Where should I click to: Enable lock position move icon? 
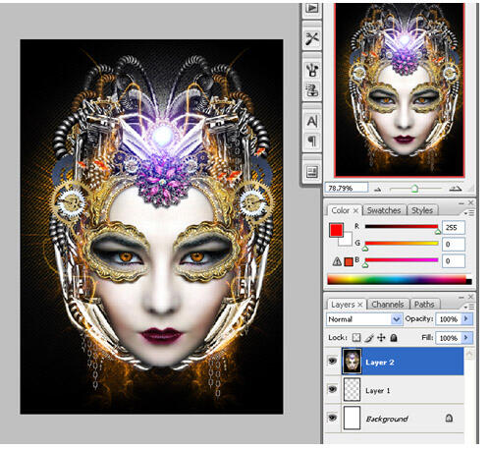pyautogui.click(x=381, y=337)
